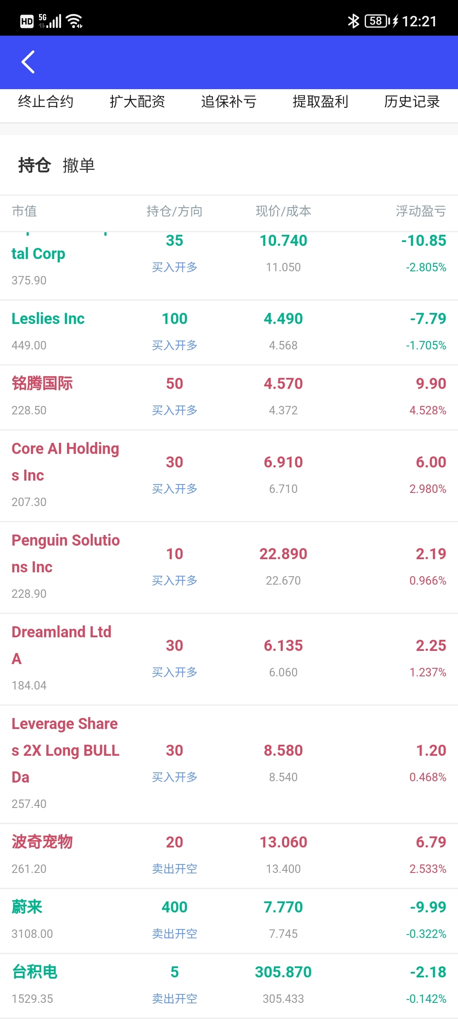
Task: Open the 终止合约 menu item
Action: [46, 102]
